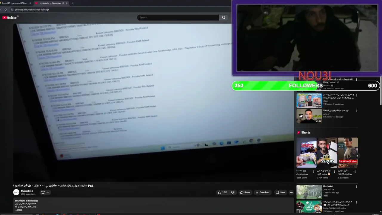Open the Short with 370K views
Screen dimensions: 382x215
327,153
